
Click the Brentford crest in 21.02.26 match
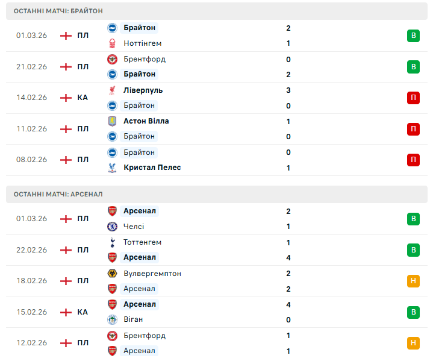(112, 59)
